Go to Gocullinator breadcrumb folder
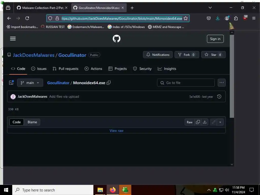 [x=58, y=83]
